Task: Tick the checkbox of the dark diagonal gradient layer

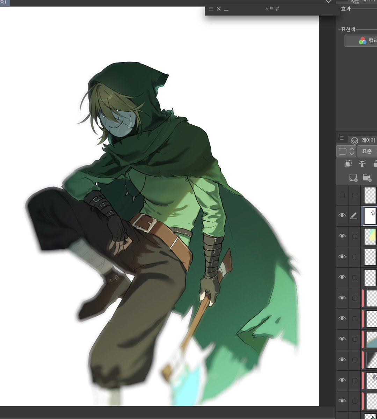Action: click(355, 360)
